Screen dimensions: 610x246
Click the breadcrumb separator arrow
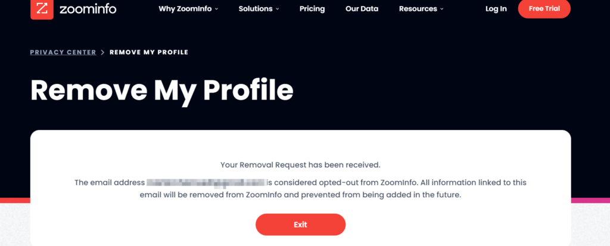tap(102, 52)
